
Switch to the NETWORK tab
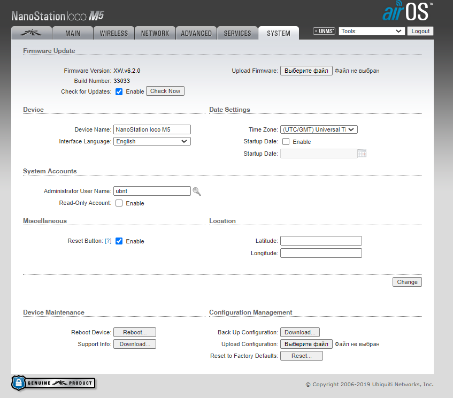pos(155,33)
